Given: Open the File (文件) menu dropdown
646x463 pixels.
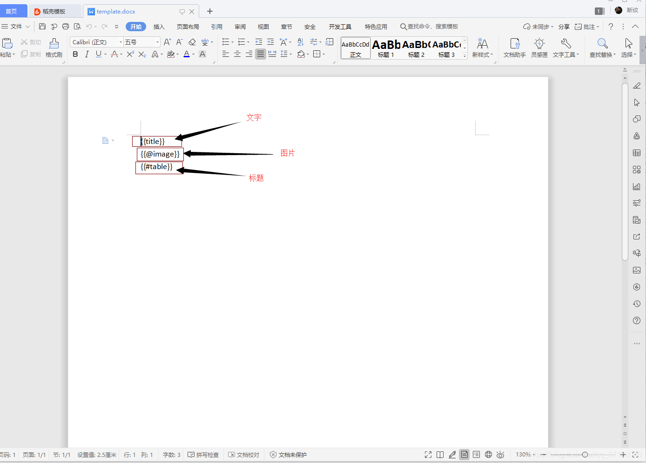Looking at the screenshot, I should pos(16,27).
